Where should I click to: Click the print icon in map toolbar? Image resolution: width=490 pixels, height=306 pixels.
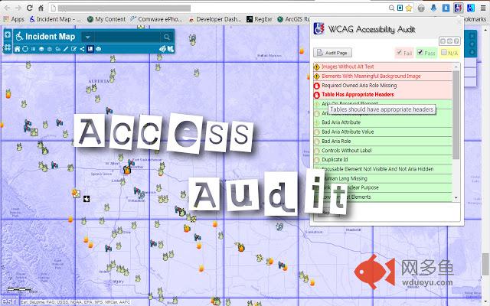coord(99,49)
